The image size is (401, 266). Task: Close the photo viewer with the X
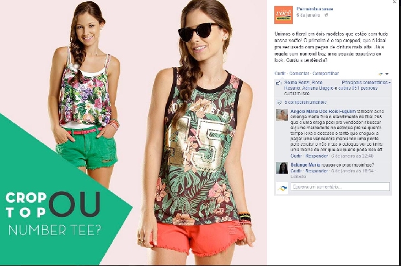point(395,2)
